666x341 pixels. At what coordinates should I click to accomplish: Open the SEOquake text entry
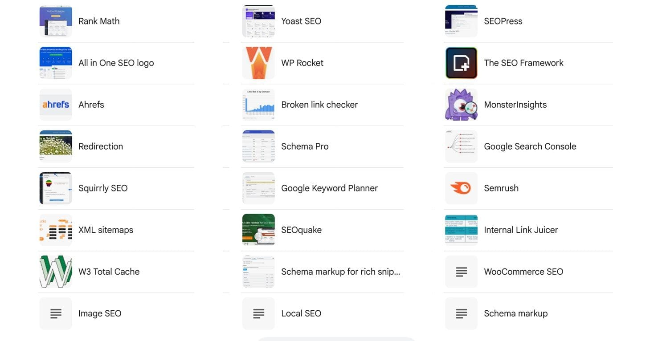(301, 230)
